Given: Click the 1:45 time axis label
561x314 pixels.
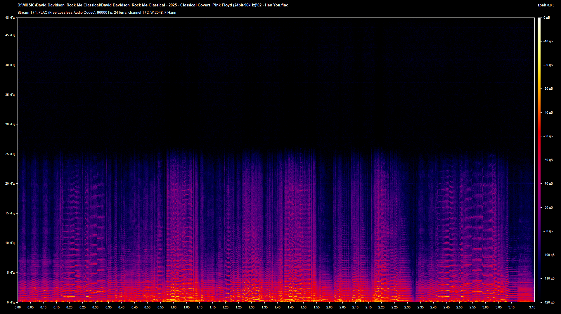Looking at the screenshot, I should tap(290, 307).
